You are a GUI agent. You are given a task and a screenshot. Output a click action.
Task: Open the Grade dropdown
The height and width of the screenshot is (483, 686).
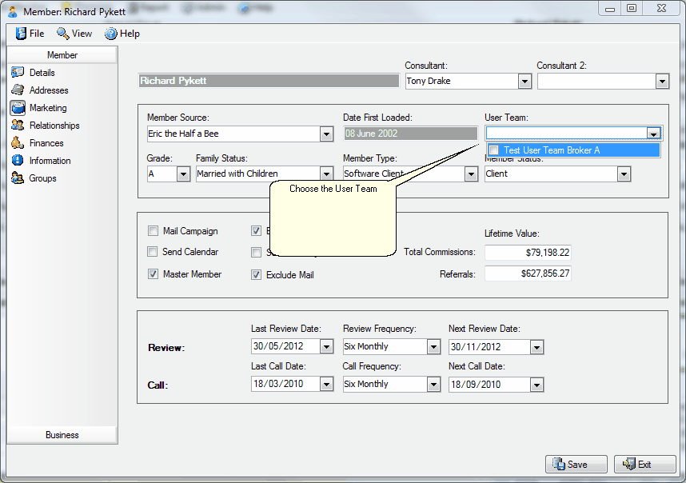coord(183,174)
